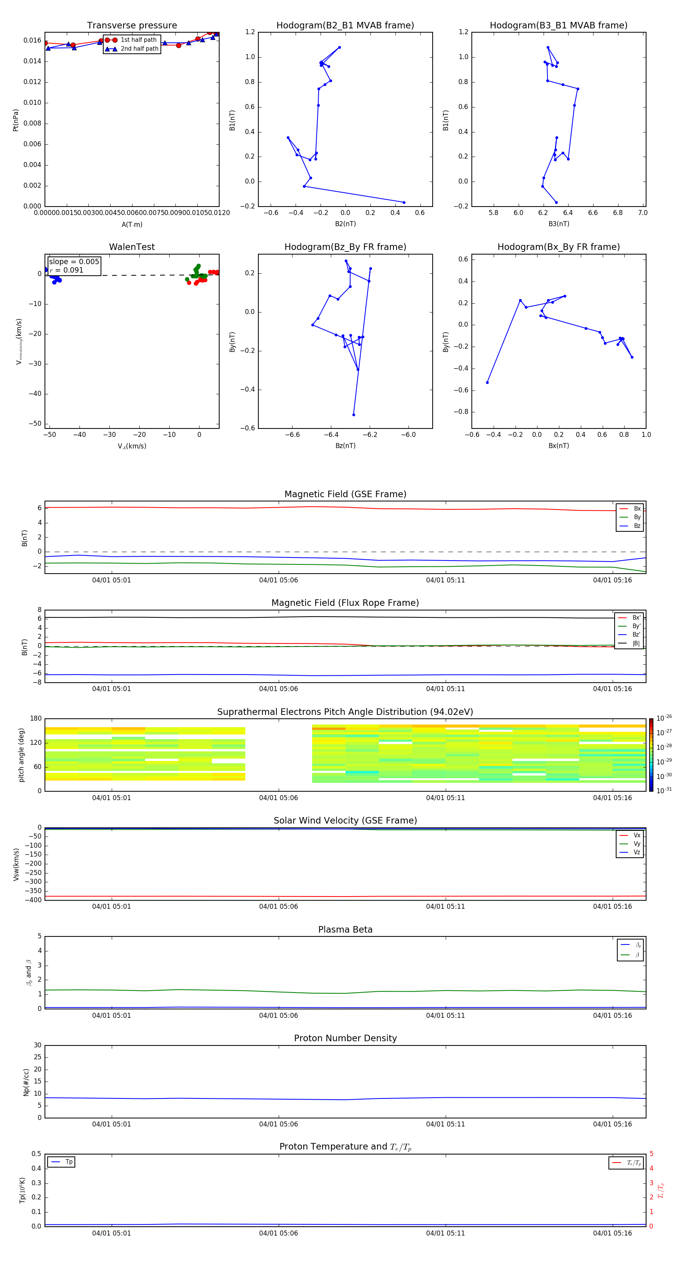Click the 'Magnetic Field (Flux Rope Frame)' title
Screen dimensions: 691x1267
tap(345, 603)
